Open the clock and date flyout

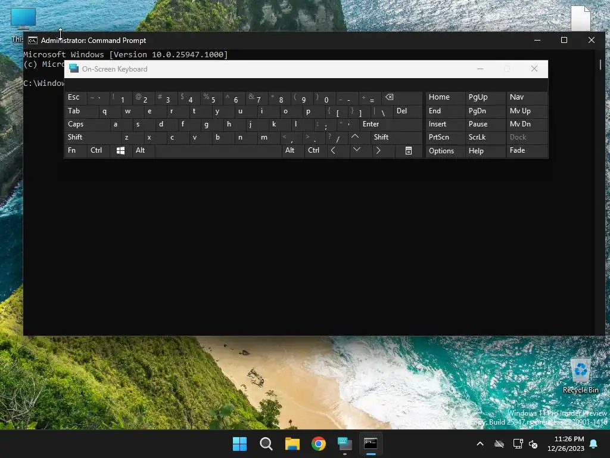click(566, 444)
